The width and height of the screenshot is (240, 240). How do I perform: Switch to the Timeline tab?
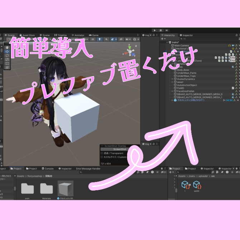coord(61,35)
